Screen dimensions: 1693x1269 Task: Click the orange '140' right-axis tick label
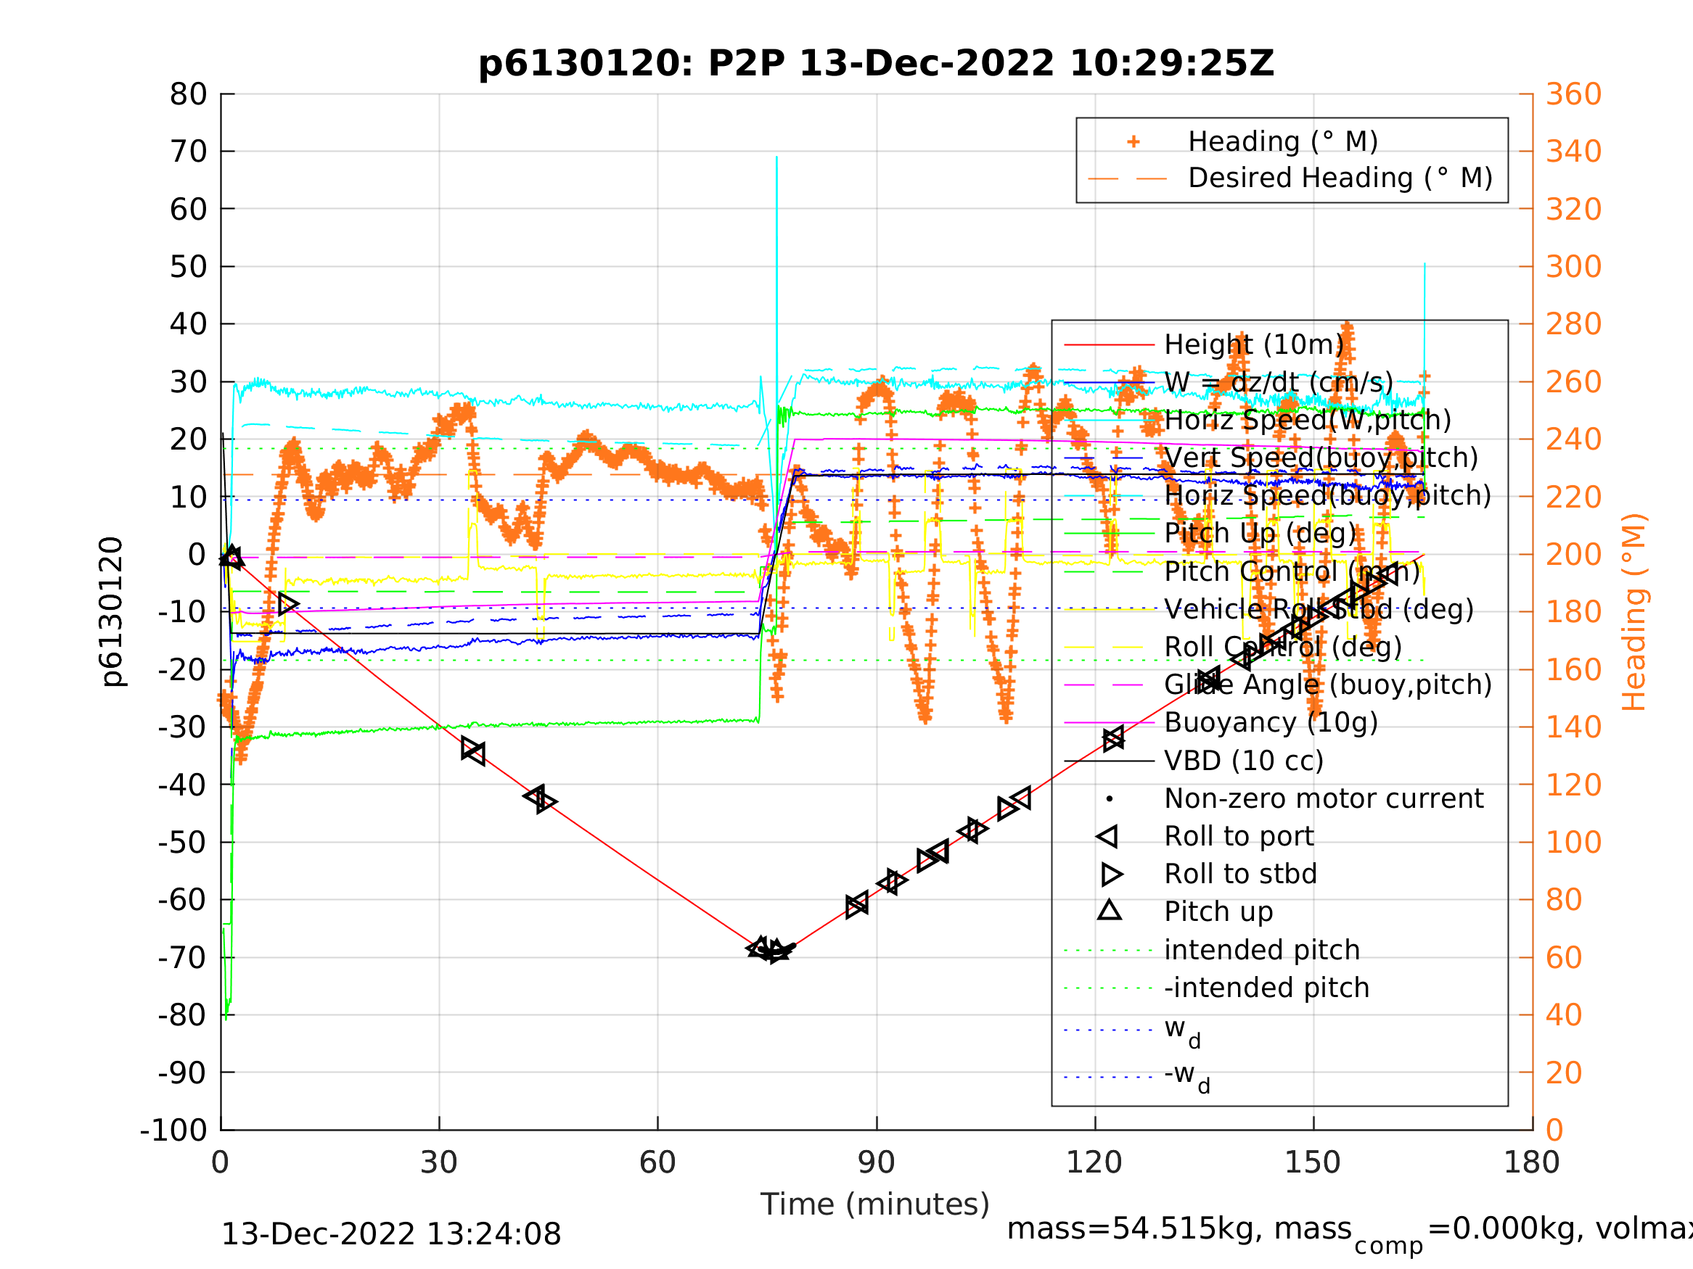click(x=1573, y=727)
